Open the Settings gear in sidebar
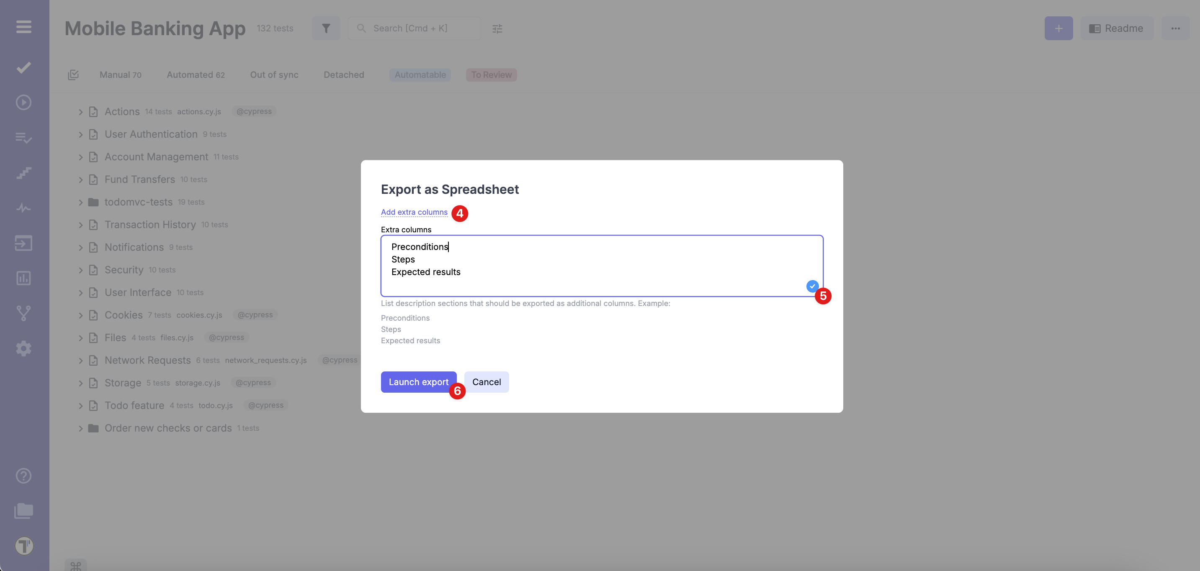Viewport: 1200px width, 571px height. [24, 348]
